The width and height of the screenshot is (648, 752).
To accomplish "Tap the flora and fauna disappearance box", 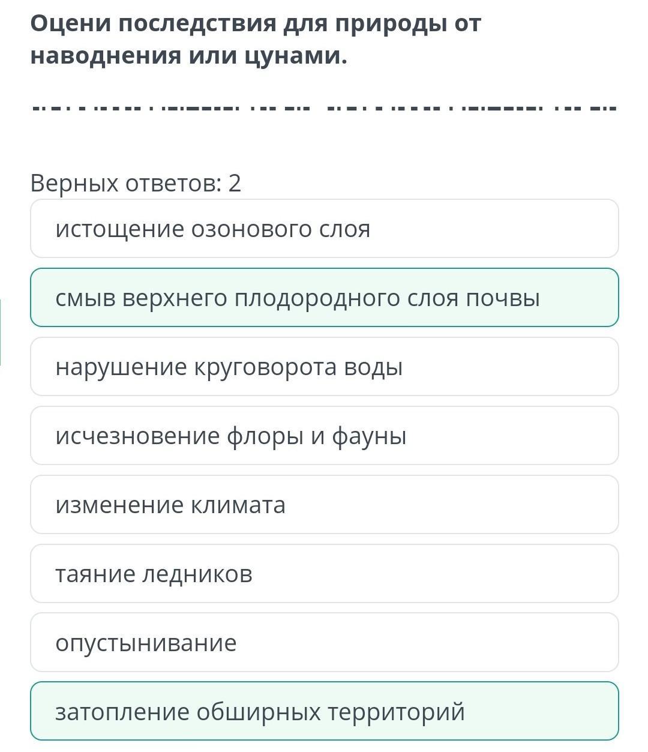I will [x=324, y=436].
